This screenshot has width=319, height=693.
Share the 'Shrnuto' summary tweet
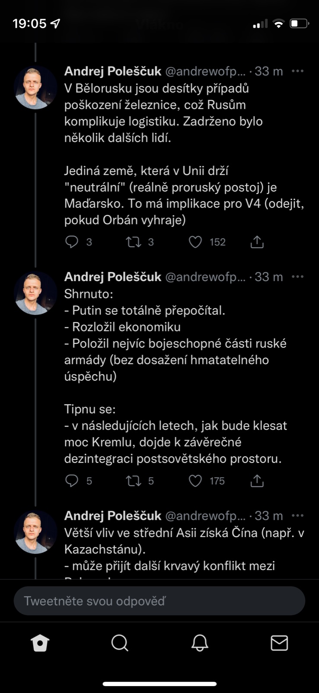coord(257,481)
